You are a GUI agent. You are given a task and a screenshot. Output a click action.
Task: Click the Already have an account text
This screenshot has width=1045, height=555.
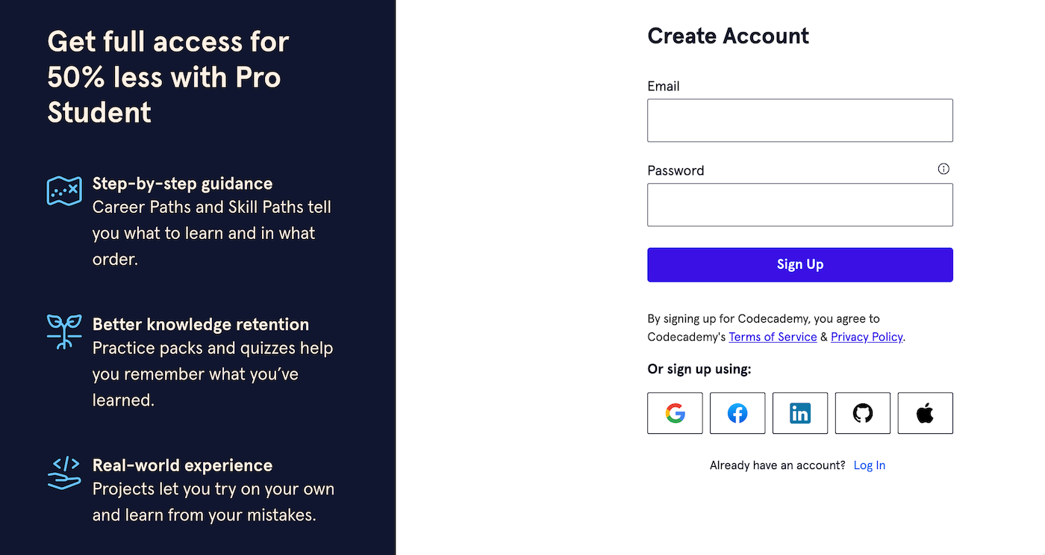tap(776, 465)
